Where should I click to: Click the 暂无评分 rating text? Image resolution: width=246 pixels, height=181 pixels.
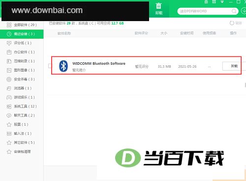(x=142, y=67)
